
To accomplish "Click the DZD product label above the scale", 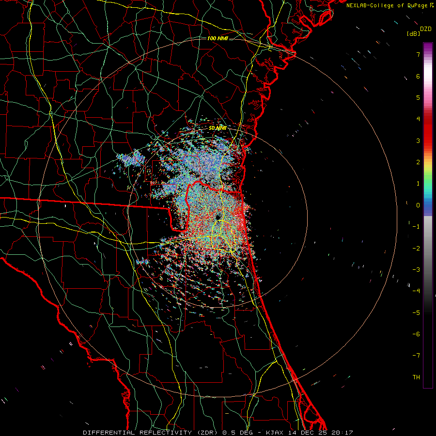I will [x=426, y=29].
